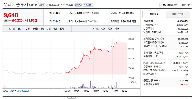Click the 거래대금 value 980,799 백만
Viewport: 192px width, 99px height.
pyautogui.click(x=129, y=21)
